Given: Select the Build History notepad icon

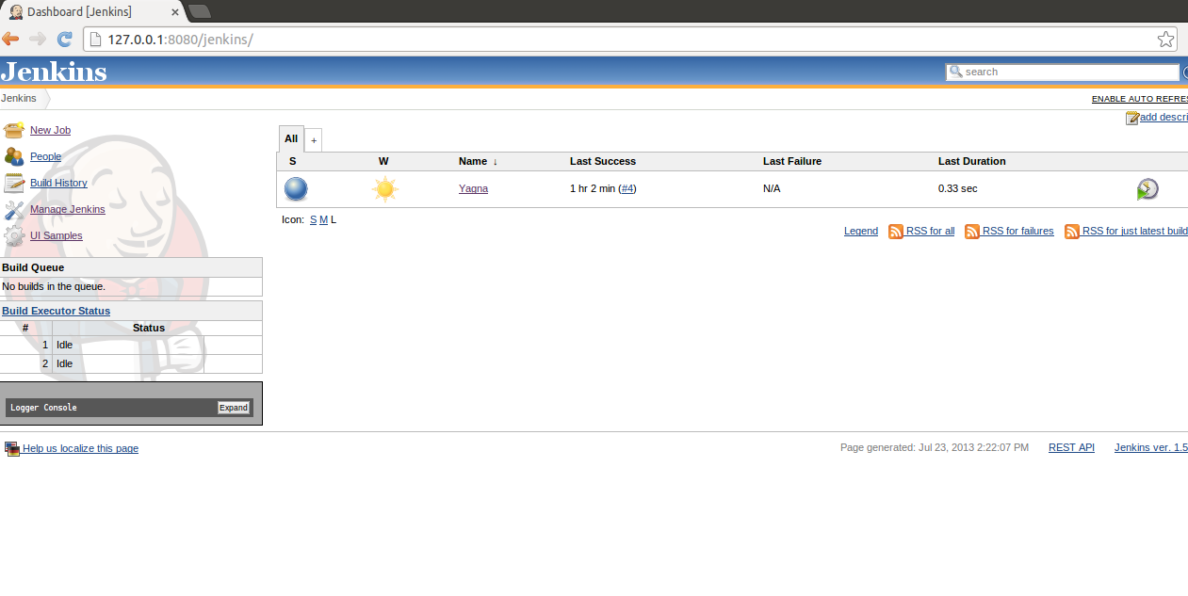Looking at the screenshot, I should (13, 182).
